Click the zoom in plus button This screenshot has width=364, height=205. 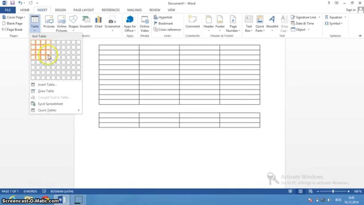[348, 191]
